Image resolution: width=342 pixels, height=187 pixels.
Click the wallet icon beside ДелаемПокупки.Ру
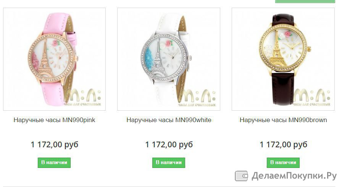241,176
